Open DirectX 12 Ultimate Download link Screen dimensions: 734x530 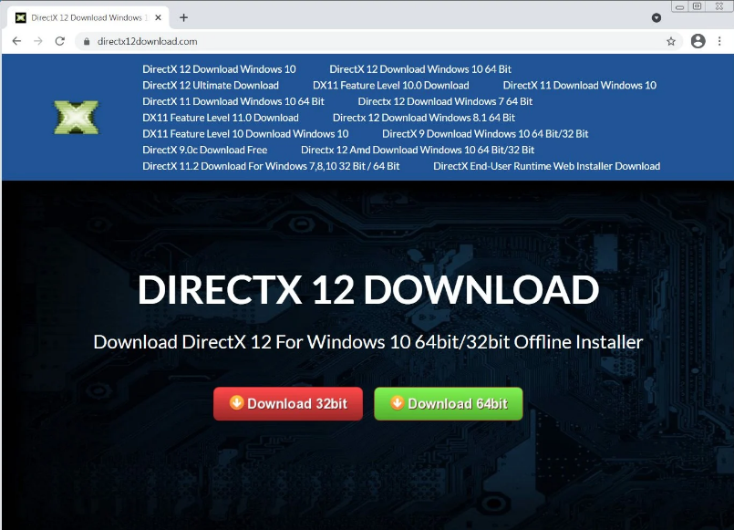(x=211, y=85)
